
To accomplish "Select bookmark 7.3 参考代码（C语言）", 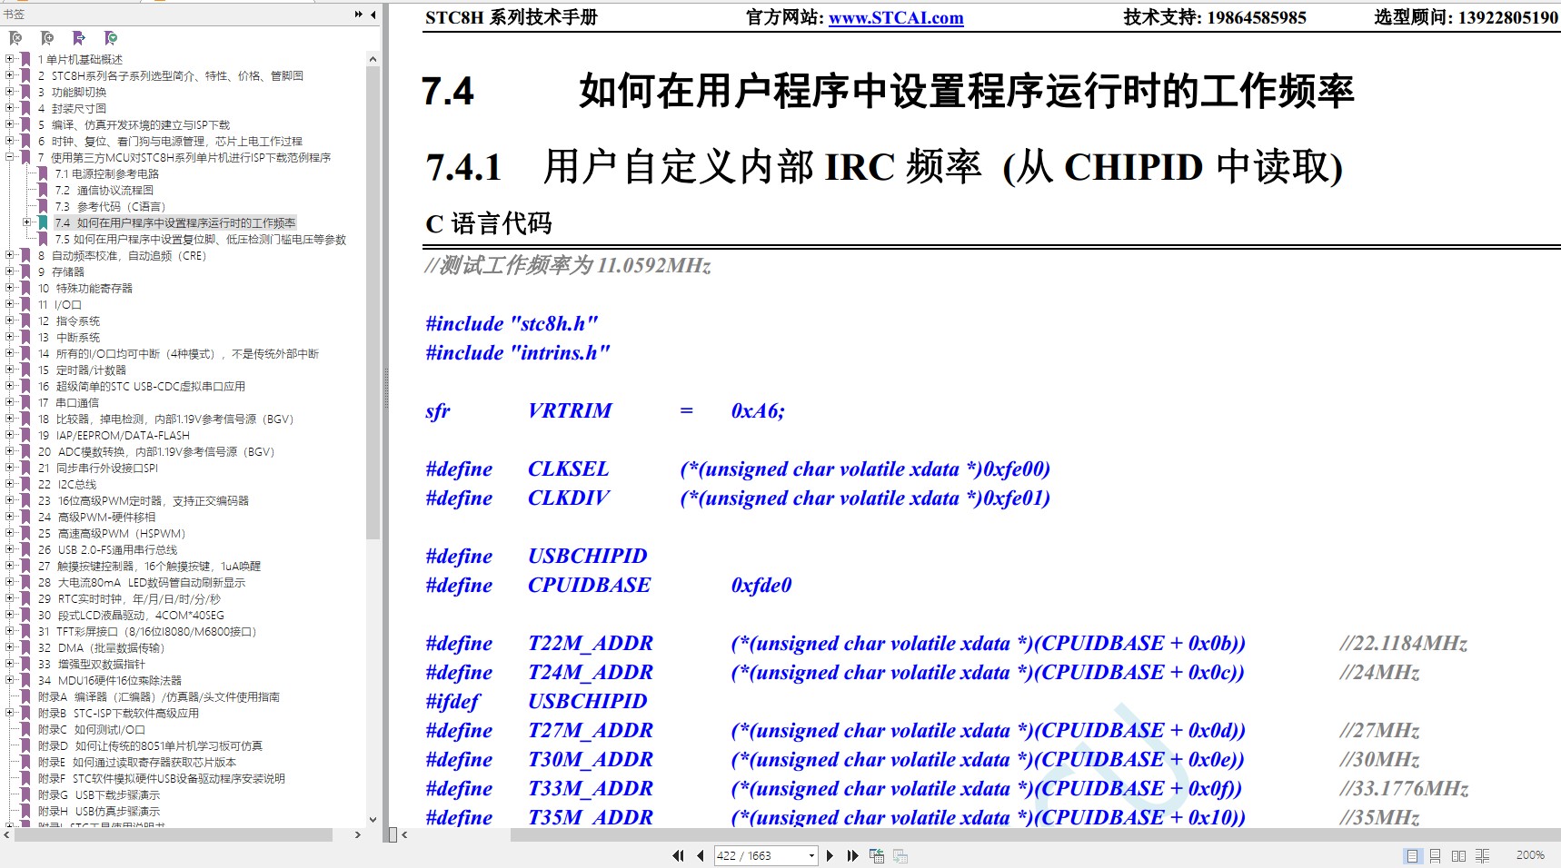I will [110, 206].
